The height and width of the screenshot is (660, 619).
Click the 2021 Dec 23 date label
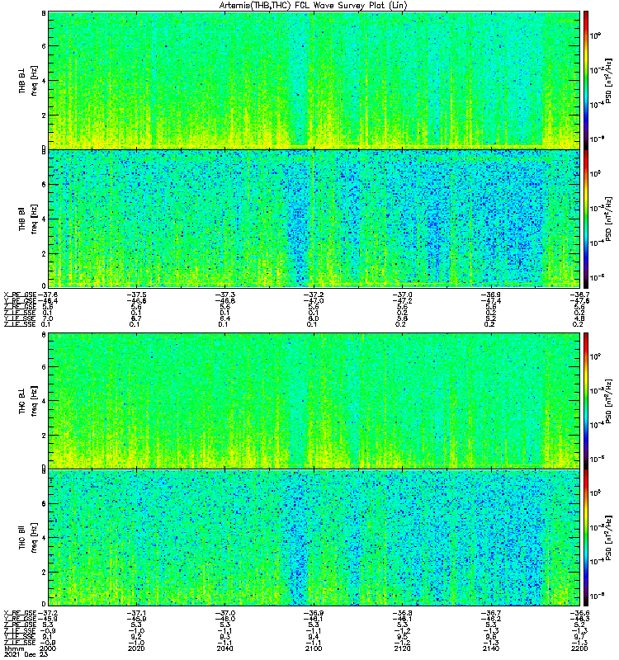tap(26, 654)
